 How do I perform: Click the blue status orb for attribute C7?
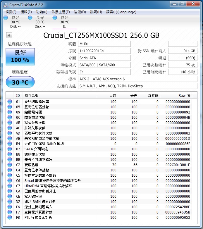pyautogui.click(x=10, y=186)
